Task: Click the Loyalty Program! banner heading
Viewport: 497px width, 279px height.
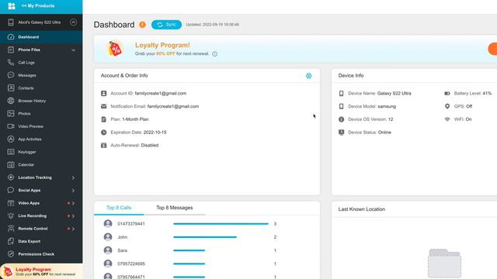Action: click(162, 45)
